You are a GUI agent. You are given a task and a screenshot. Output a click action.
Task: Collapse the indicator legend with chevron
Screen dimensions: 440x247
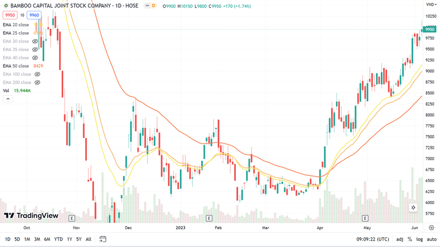click(x=8, y=99)
